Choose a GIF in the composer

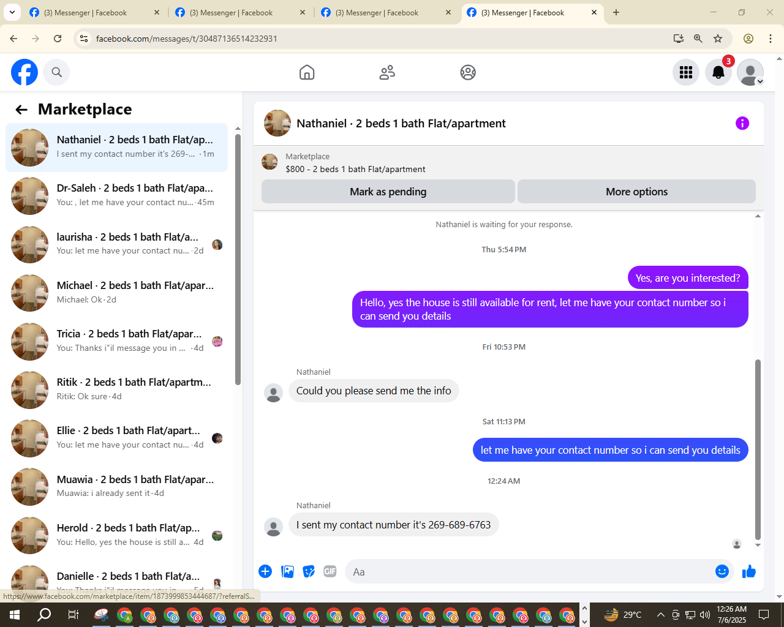pos(330,571)
